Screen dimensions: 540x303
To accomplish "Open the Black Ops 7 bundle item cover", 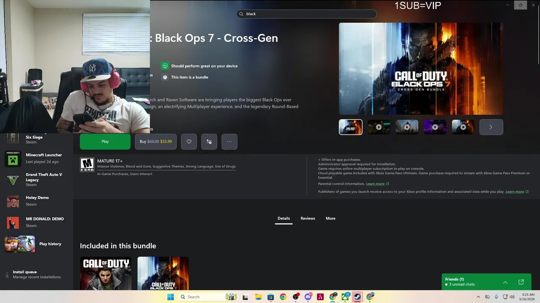I will pos(163,274).
